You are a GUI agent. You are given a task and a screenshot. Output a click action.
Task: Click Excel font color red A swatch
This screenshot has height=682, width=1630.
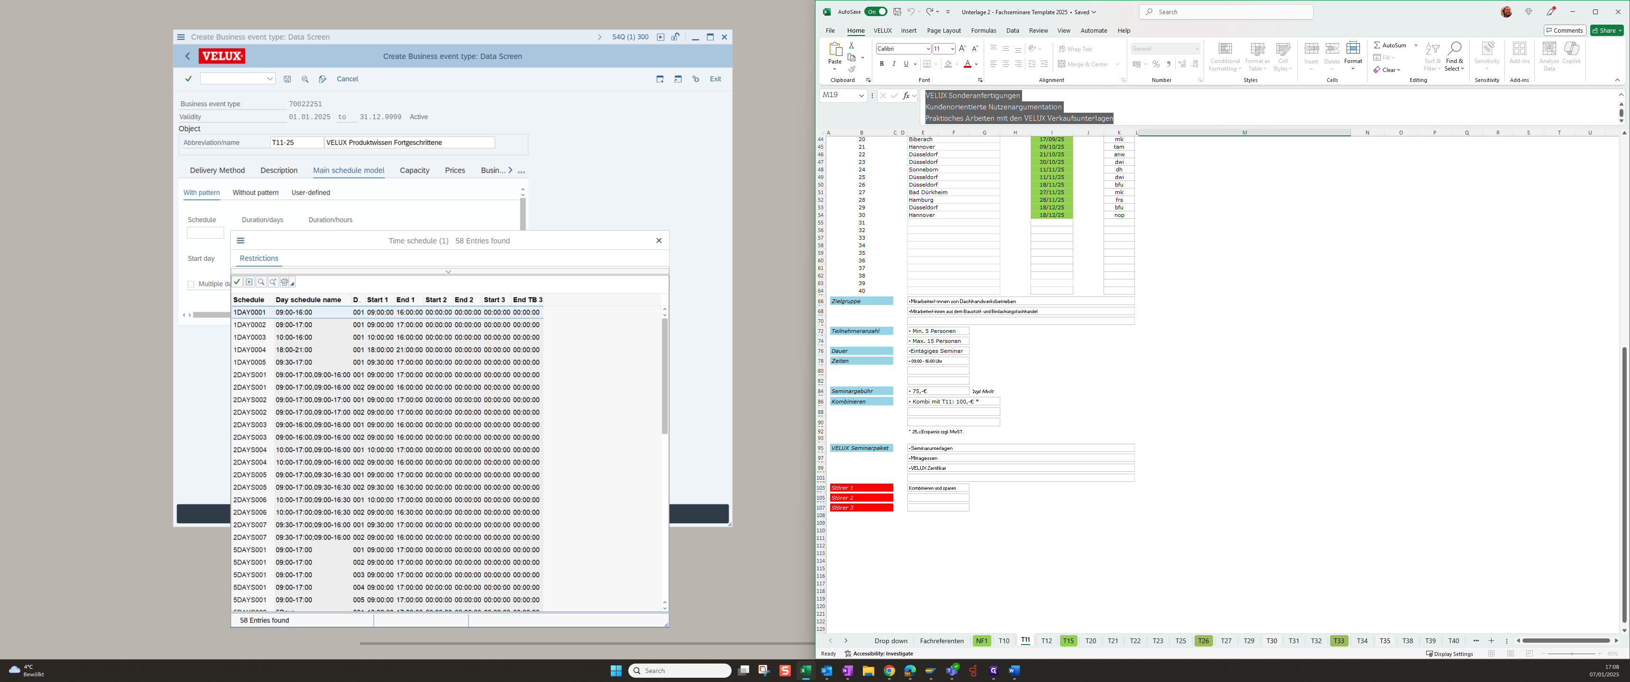click(967, 64)
